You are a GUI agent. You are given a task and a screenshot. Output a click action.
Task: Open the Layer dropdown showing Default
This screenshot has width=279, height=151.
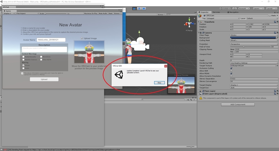(262, 18)
